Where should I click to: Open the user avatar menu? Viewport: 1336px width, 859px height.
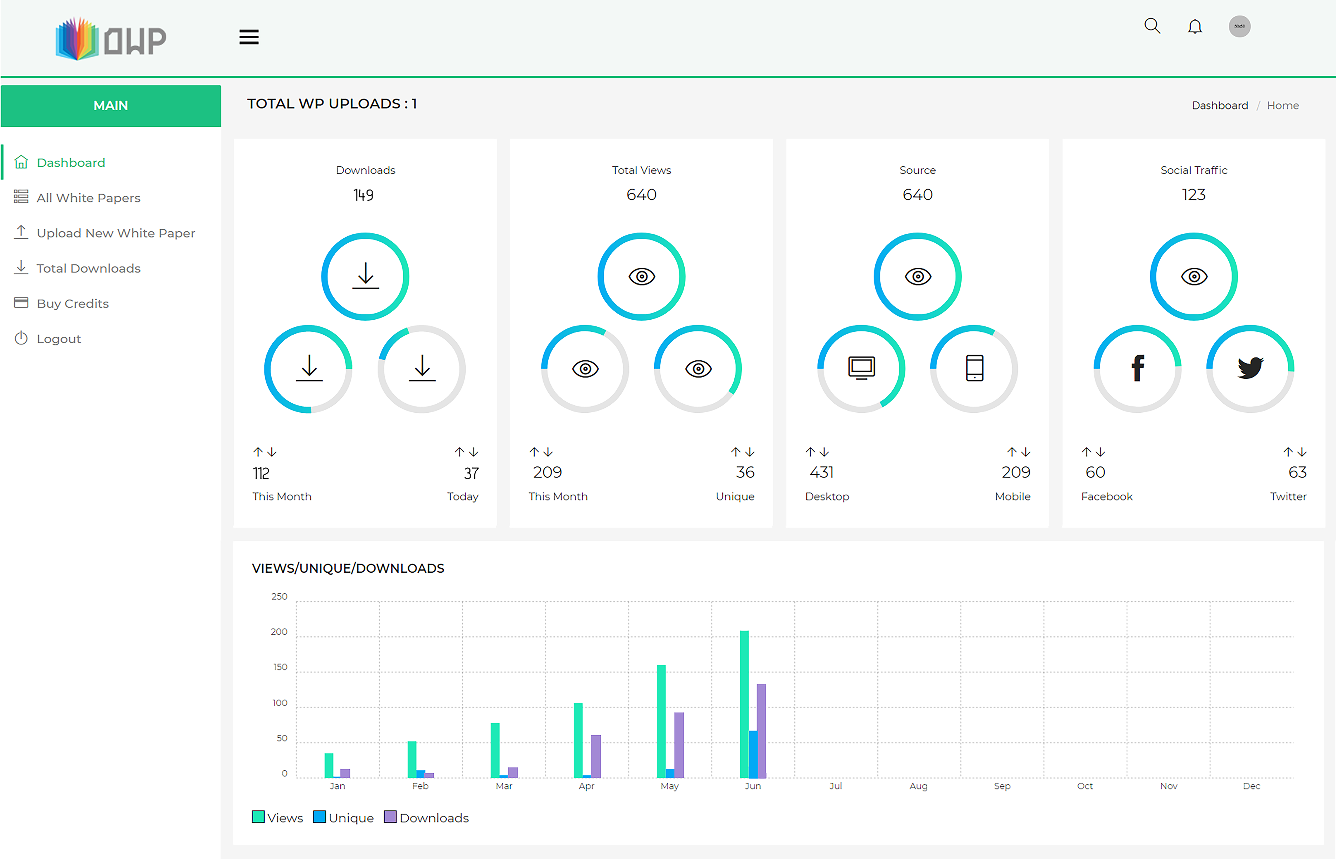point(1239,26)
